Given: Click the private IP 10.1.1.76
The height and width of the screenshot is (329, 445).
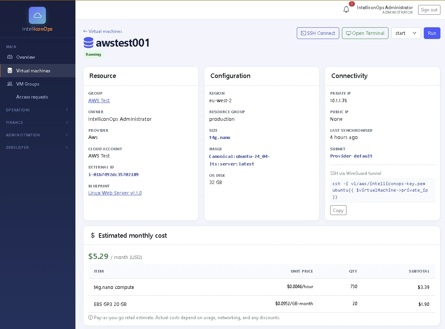Looking at the screenshot, I should (338, 101).
